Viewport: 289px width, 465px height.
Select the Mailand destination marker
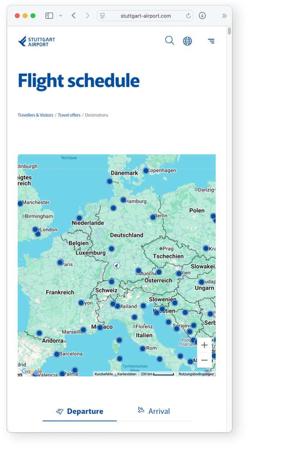point(118,306)
